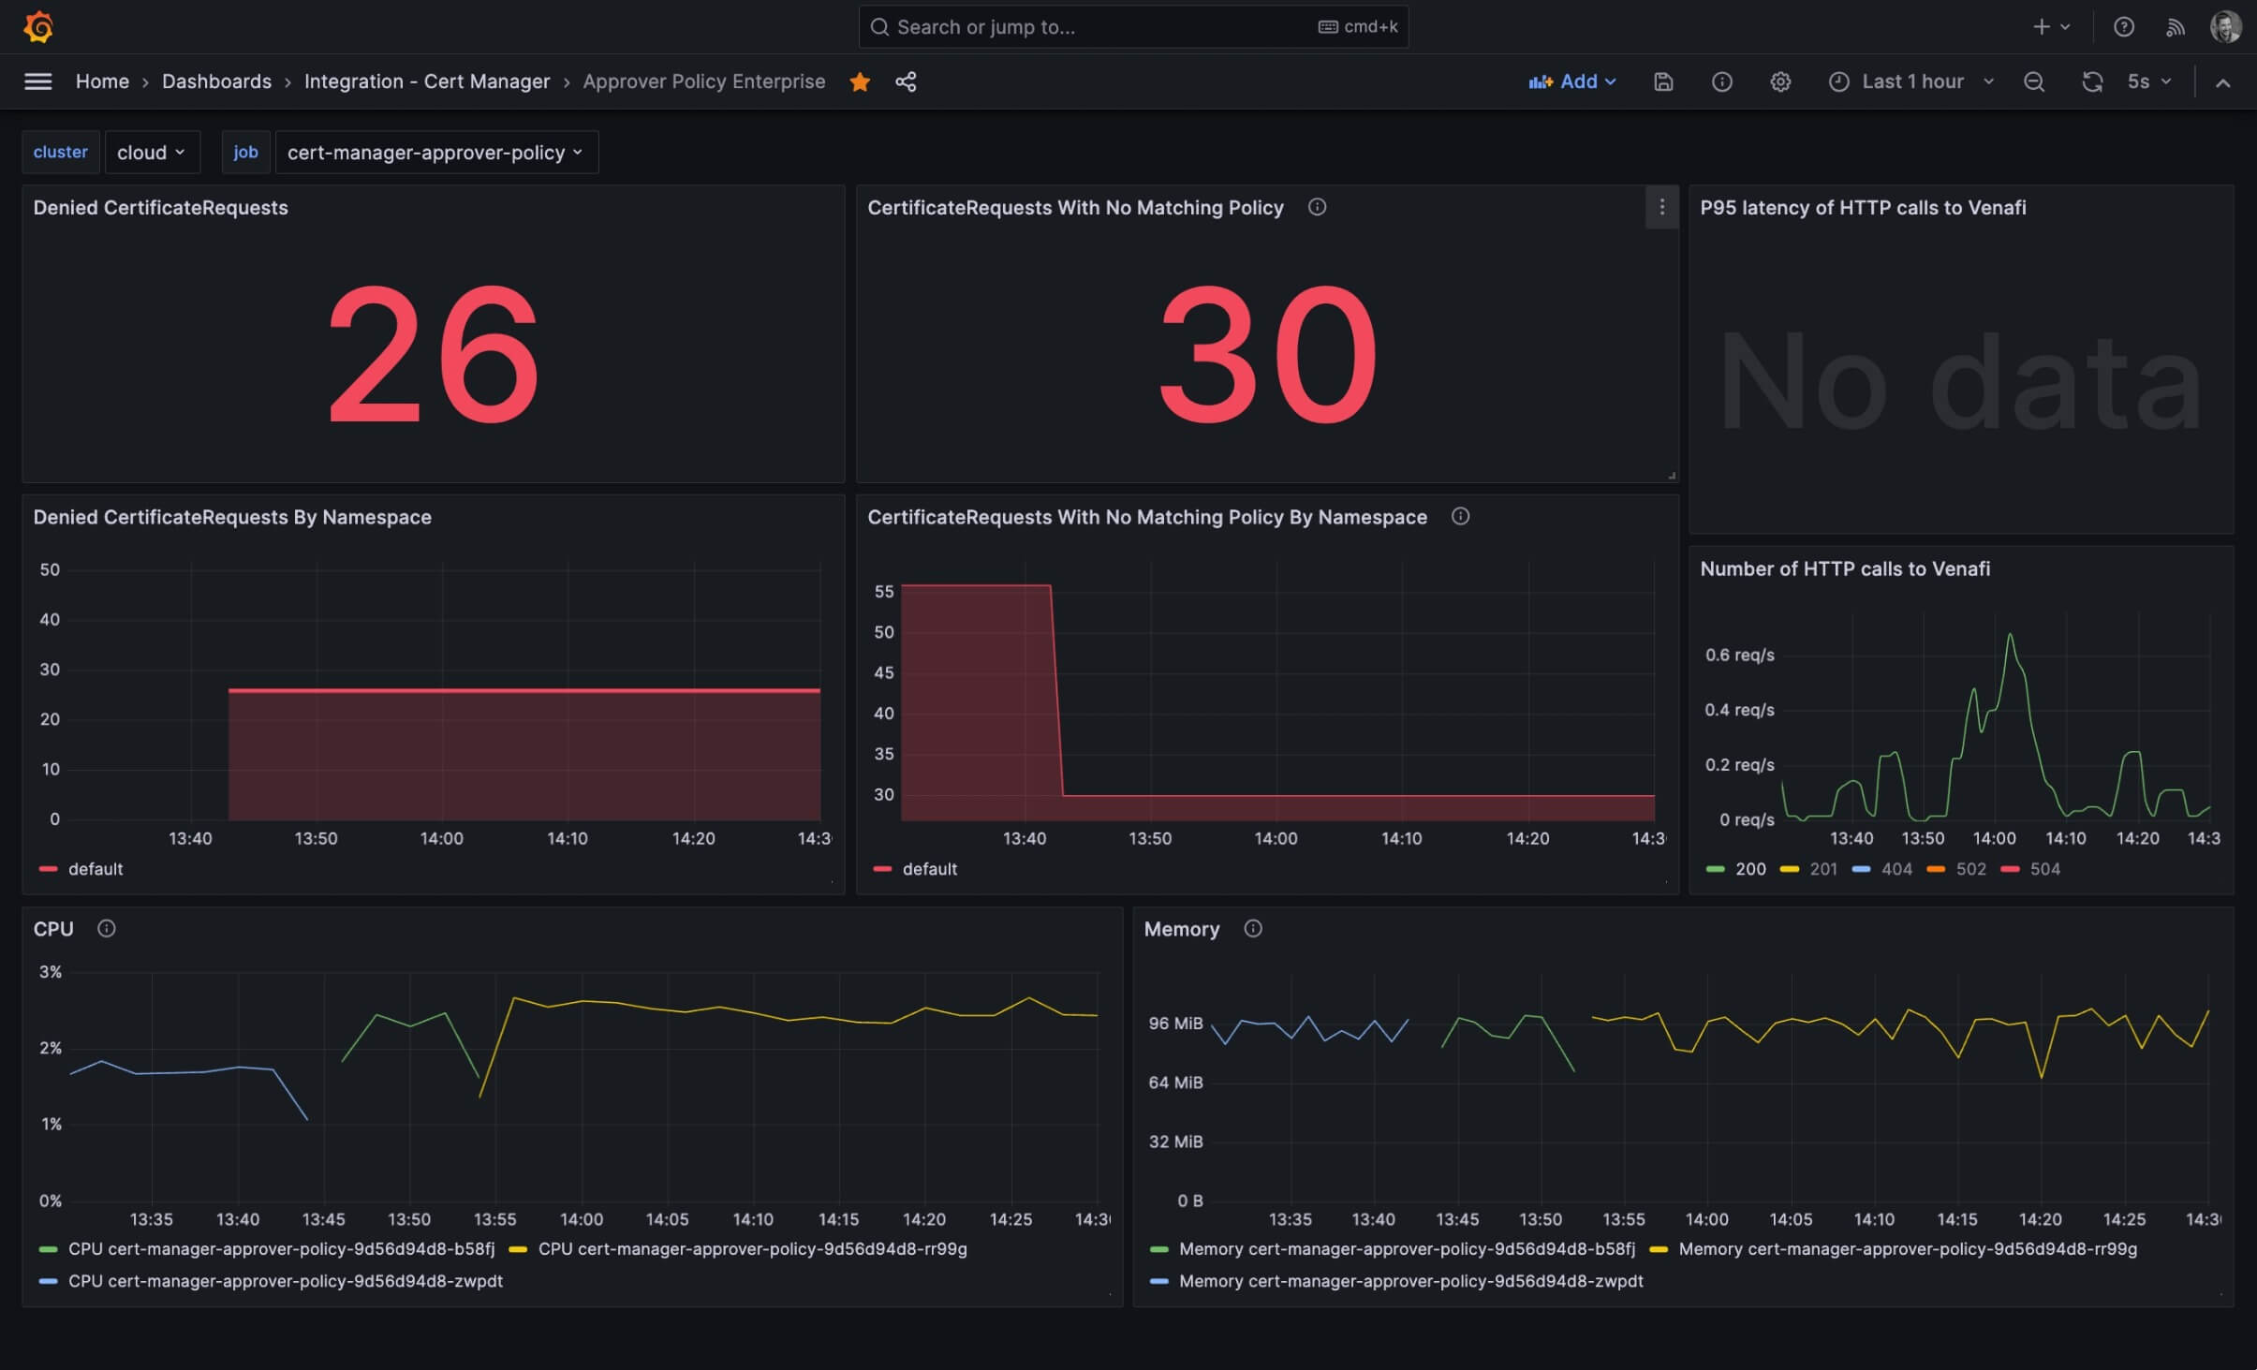Open the plus new-item menu

point(2051,27)
